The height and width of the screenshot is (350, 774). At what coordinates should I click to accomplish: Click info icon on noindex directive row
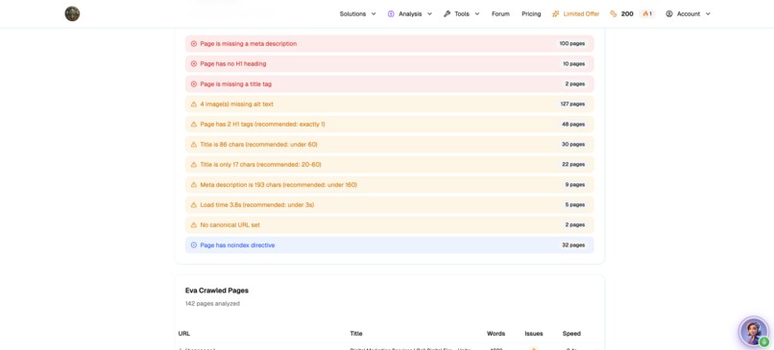click(x=194, y=245)
